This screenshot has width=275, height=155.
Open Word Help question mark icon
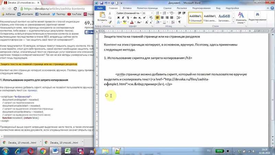[272, 8]
